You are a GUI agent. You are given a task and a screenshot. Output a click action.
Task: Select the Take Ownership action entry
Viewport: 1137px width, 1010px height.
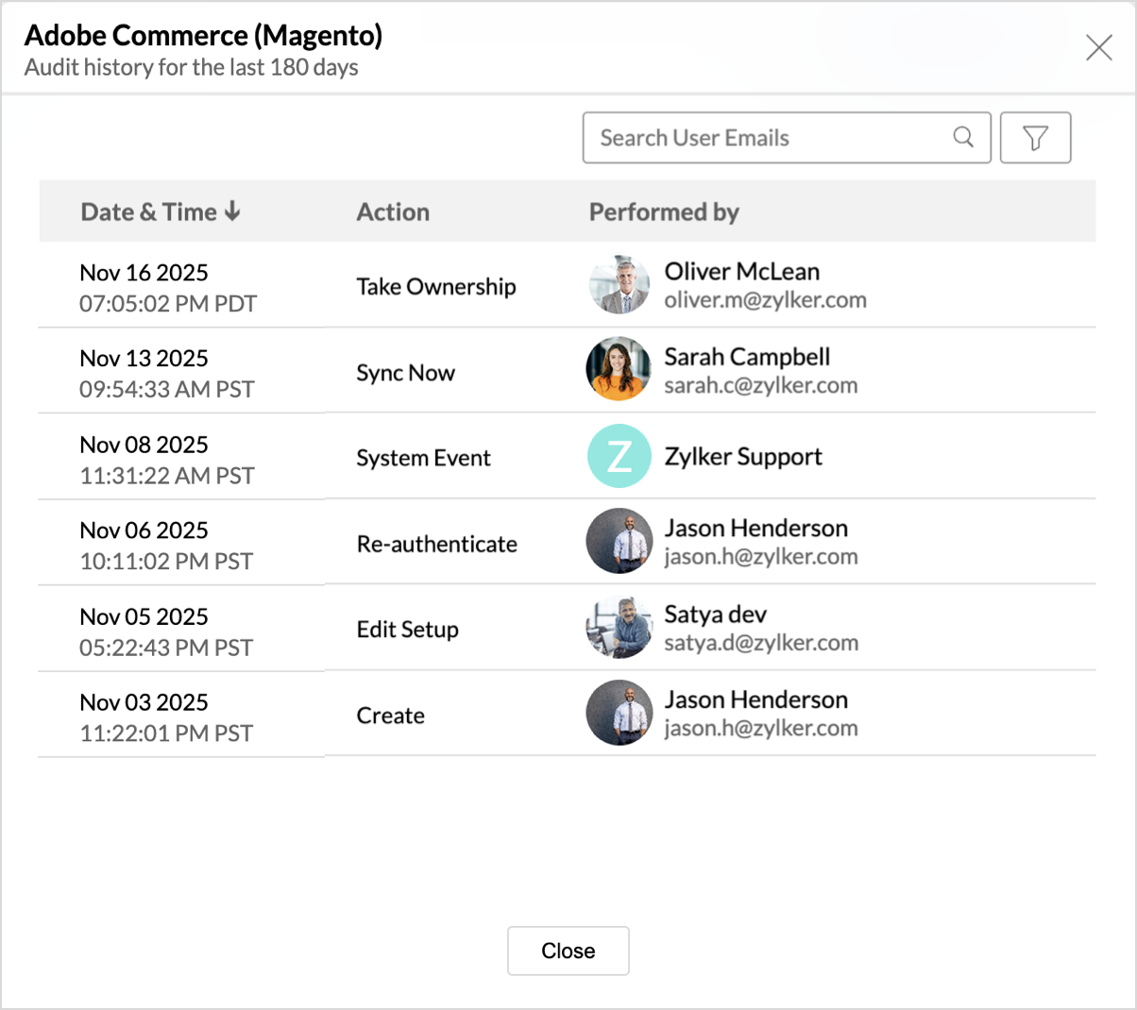pyautogui.click(x=436, y=287)
